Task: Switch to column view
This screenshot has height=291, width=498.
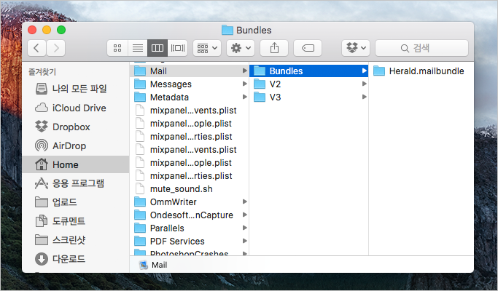Action: [x=157, y=48]
